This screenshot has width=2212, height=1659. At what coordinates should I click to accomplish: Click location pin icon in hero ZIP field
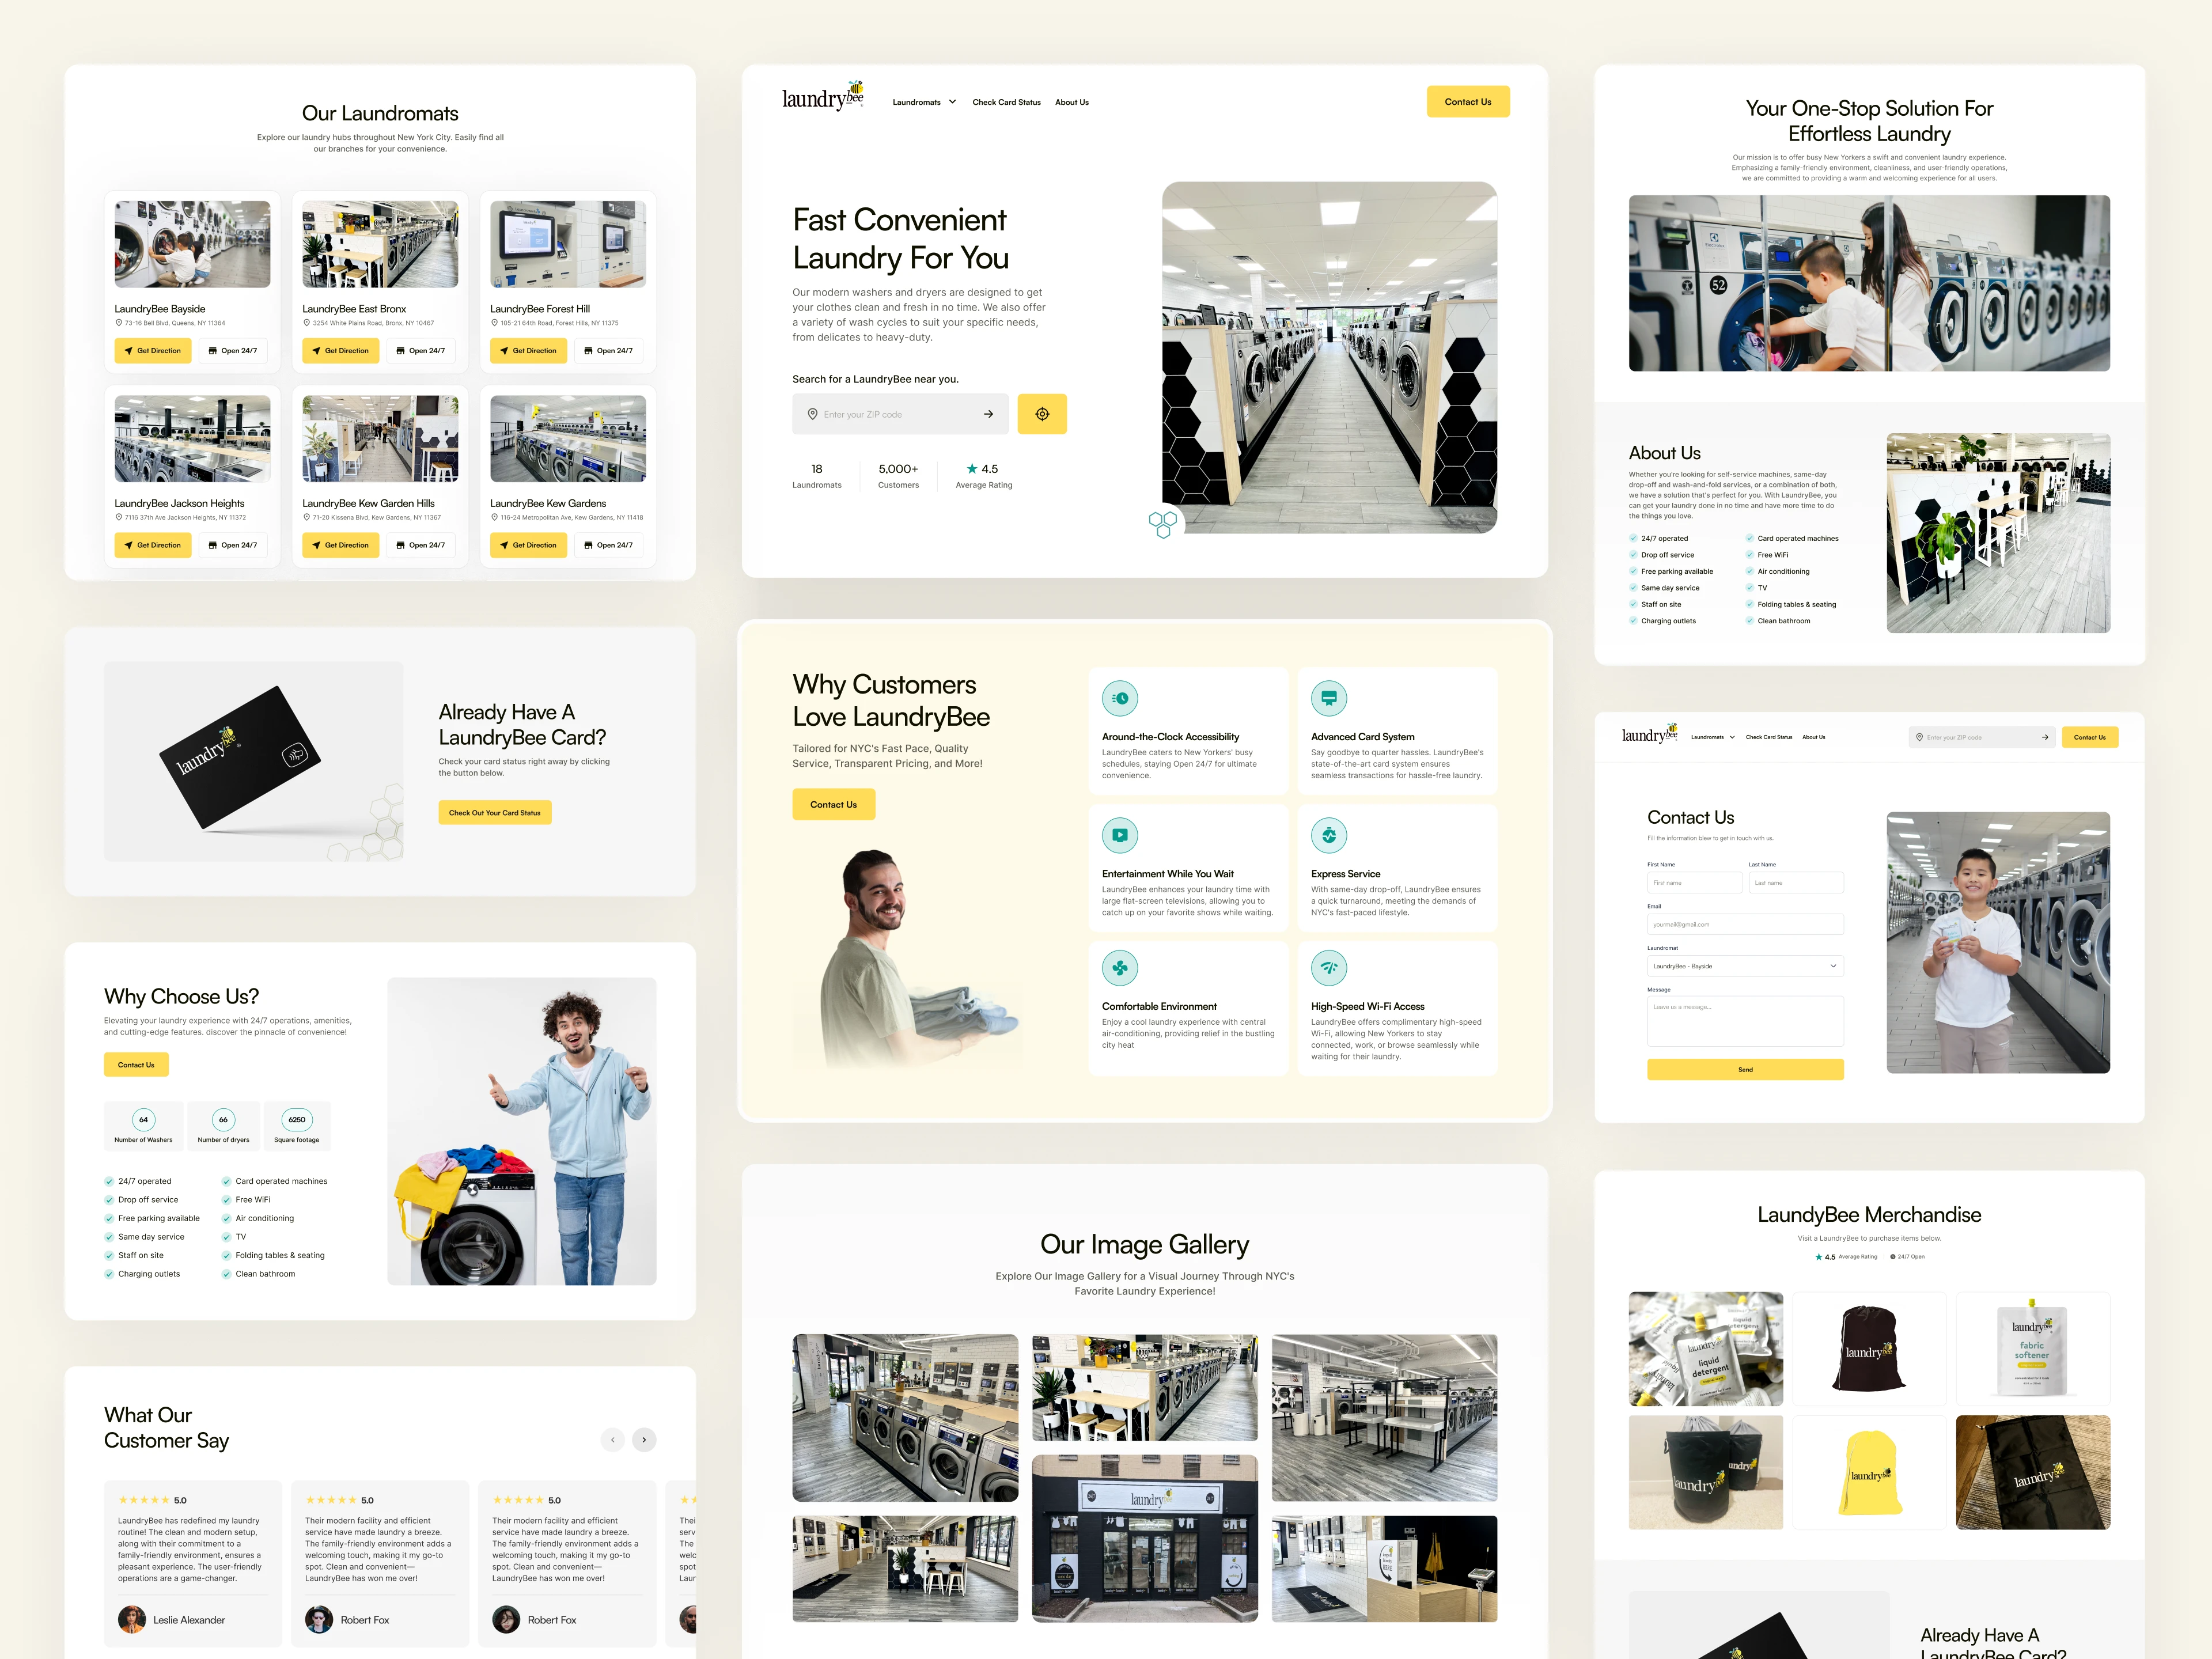(x=812, y=414)
